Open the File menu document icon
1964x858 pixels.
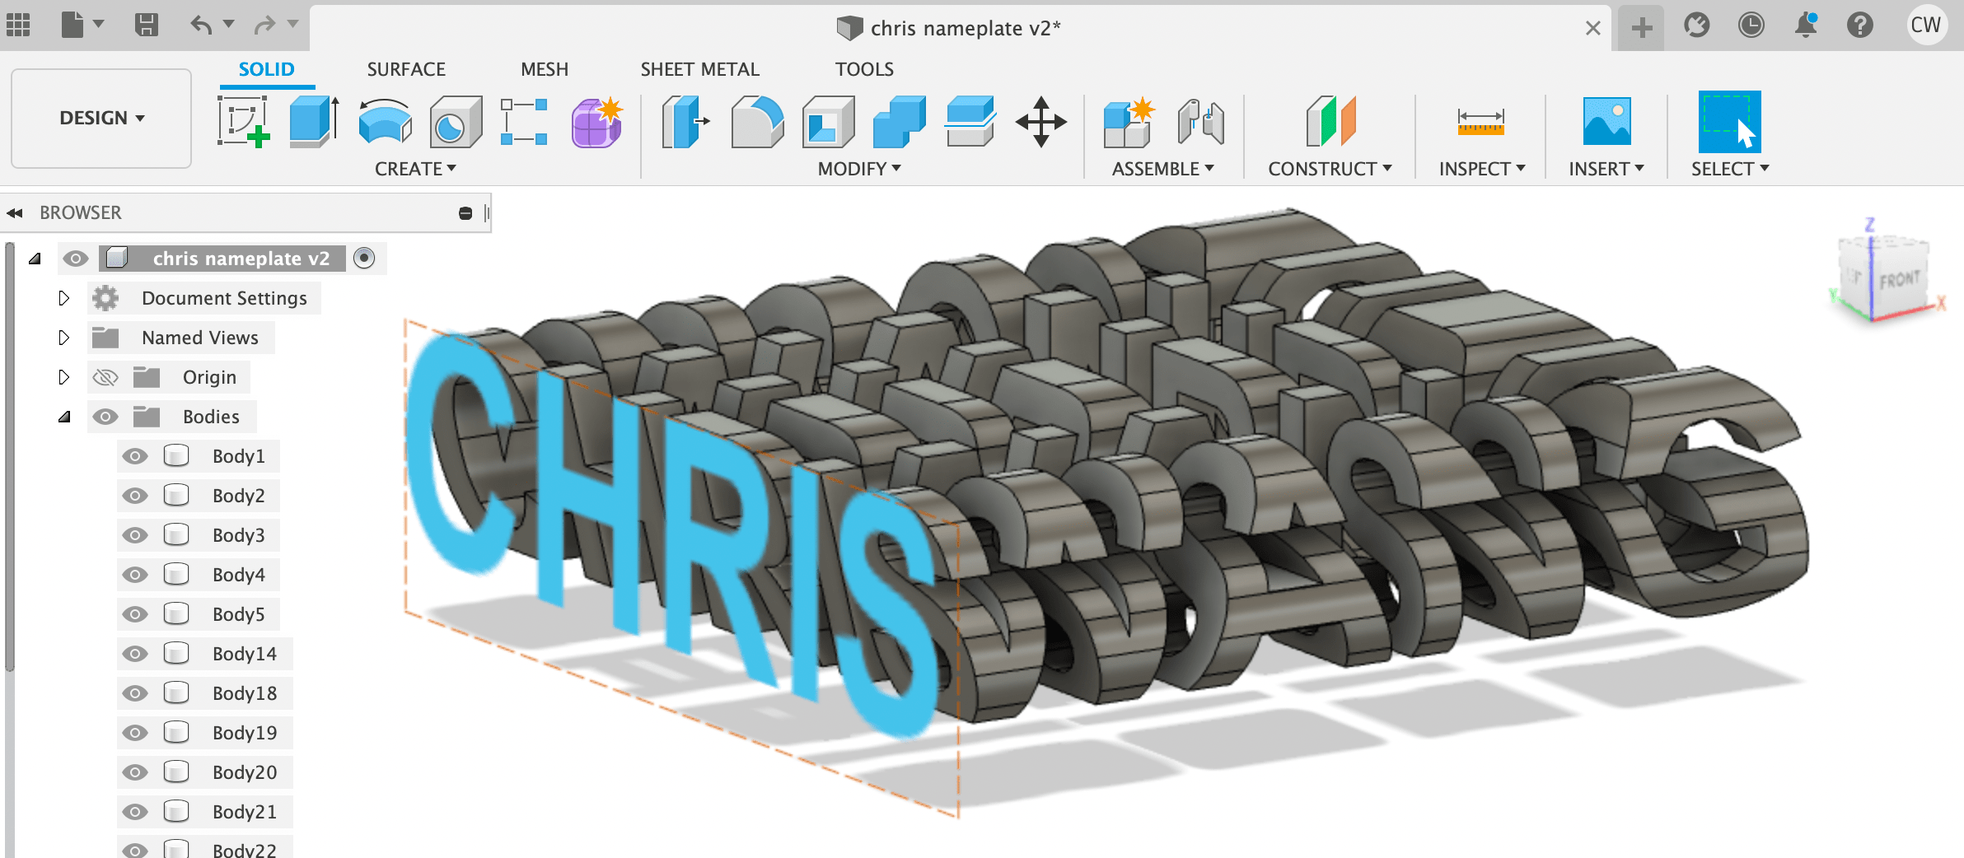click(x=73, y=26)
